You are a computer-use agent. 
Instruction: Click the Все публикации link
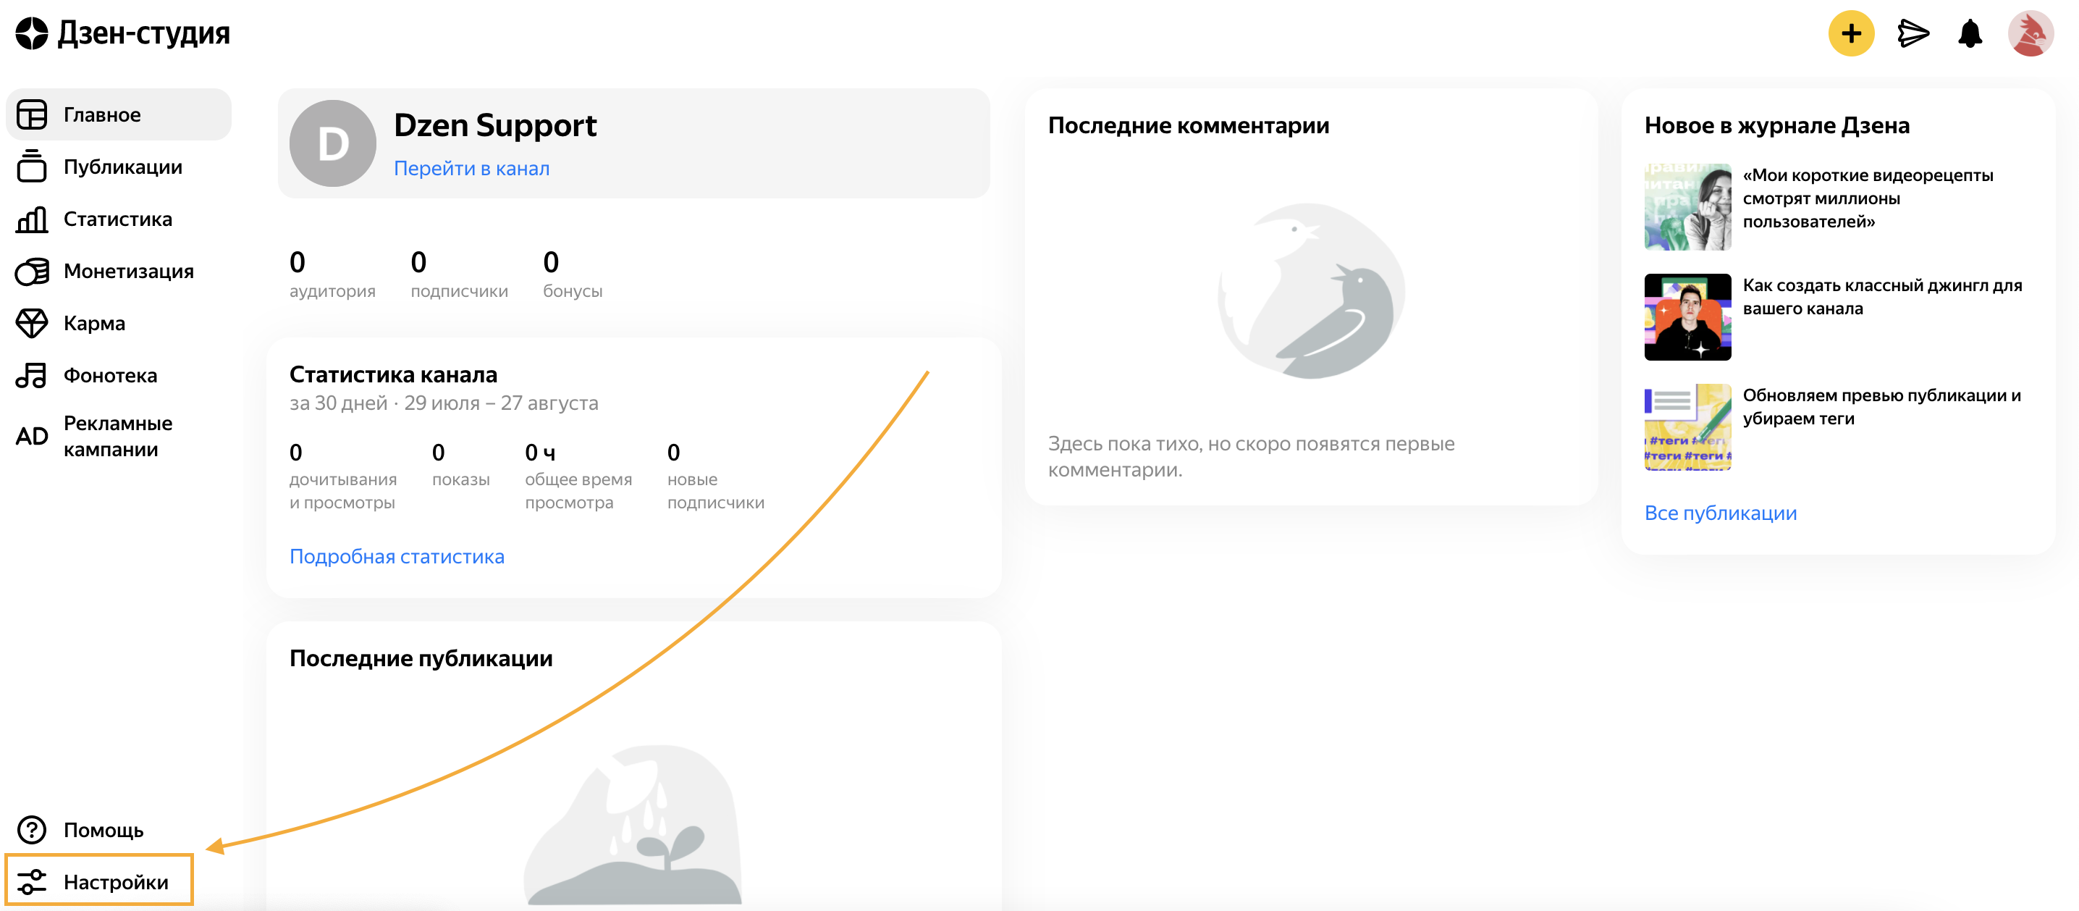click(1720, 513)
